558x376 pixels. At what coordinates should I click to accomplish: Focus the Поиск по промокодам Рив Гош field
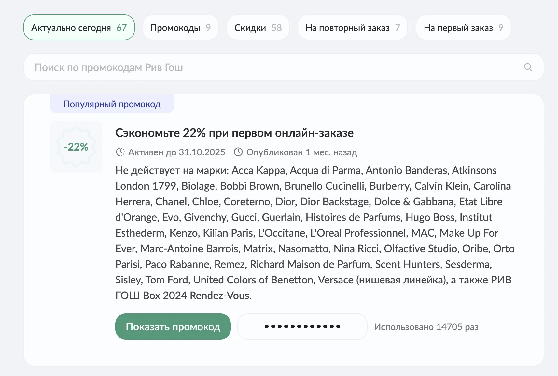[273, 67]
